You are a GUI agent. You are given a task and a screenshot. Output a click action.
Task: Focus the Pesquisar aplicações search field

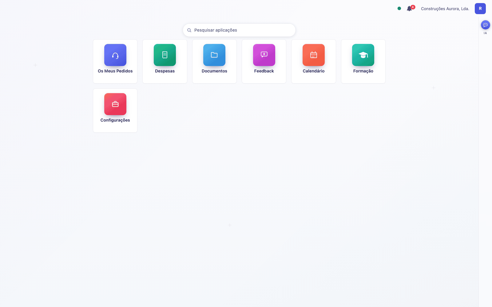point(239,30)
